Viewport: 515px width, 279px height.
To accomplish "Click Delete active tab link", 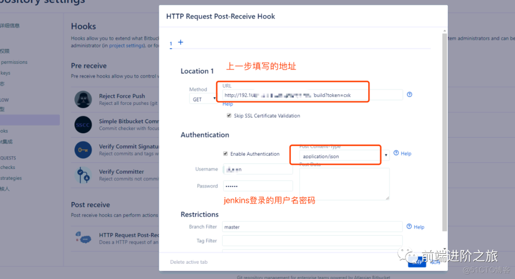I will pos(189,262).
